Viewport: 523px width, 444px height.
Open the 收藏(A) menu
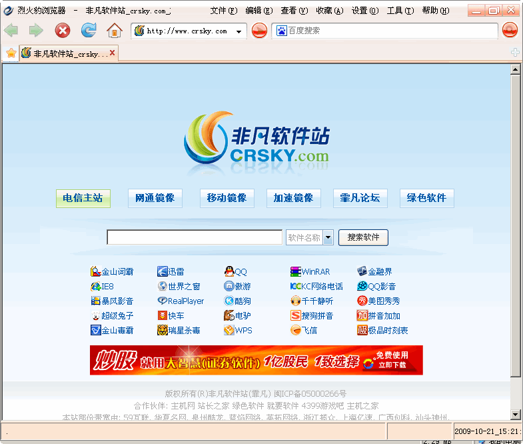pyautogui.click(x=330, y=11)
